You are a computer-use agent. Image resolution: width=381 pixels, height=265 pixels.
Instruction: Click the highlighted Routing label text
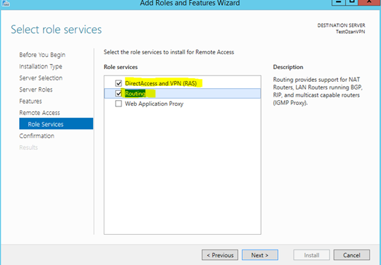click(x=135, y=94)
